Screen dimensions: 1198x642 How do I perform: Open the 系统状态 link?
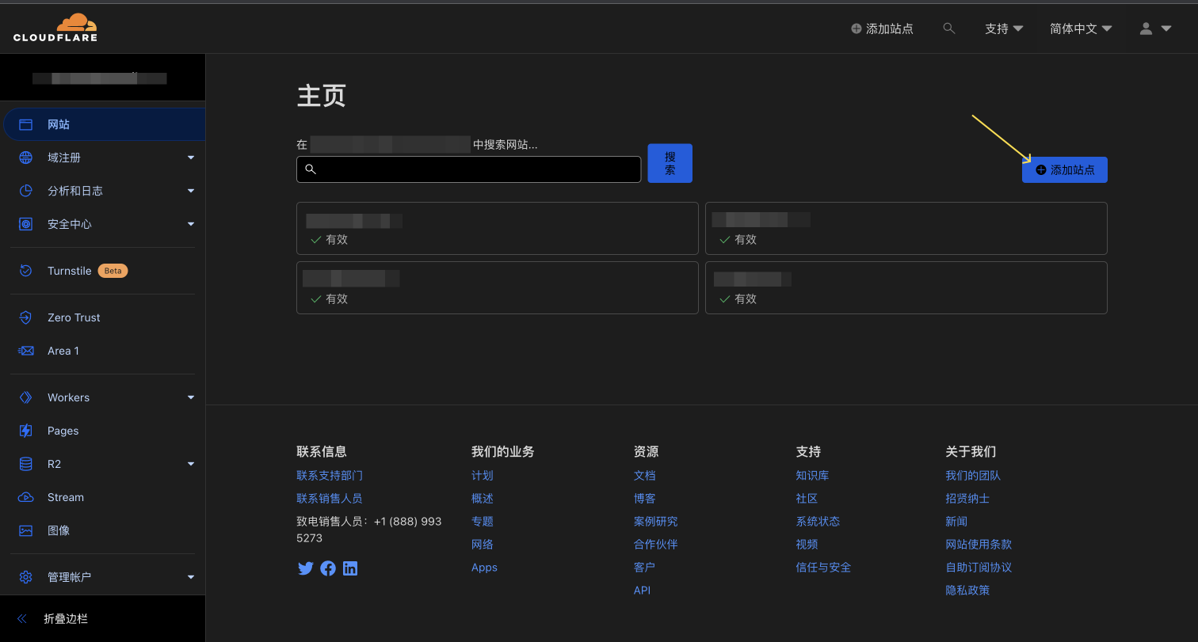click(x=818, y=522)
